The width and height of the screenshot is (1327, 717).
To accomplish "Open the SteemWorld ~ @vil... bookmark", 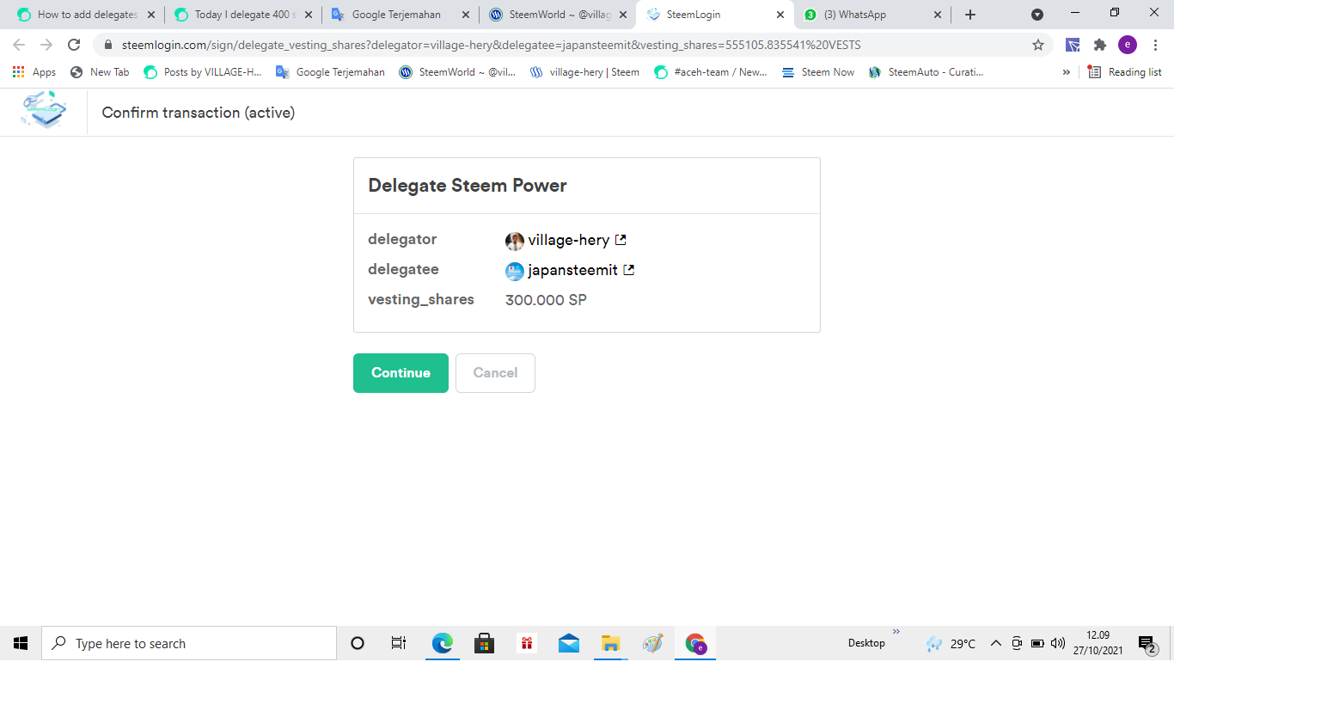I will (457, 72).
